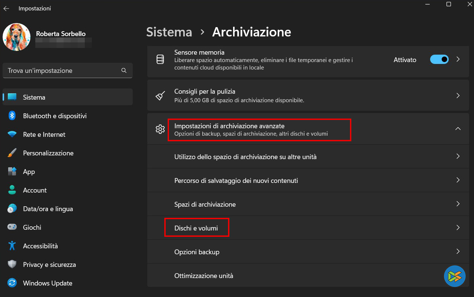Select the Personalizzazione brush icon
474x297 pixels.
point(12,153)
